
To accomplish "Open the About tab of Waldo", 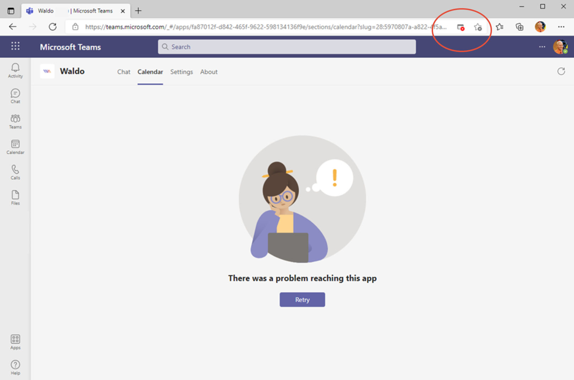I will 209,72.
